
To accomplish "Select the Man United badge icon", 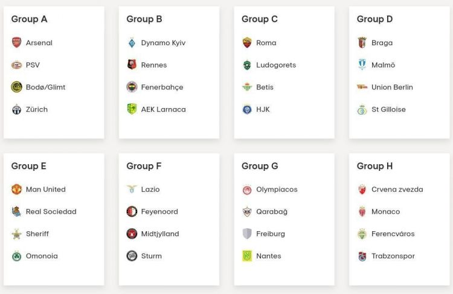I will click(x=16, y=190).
